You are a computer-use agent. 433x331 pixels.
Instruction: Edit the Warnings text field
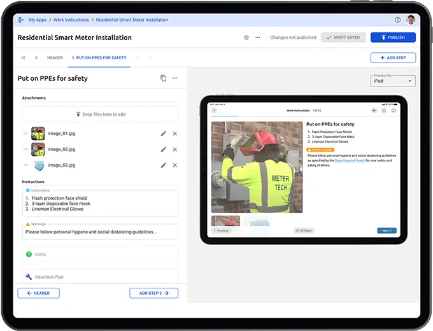100,232
